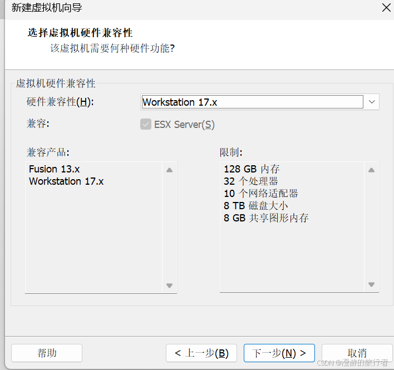
Task: Toggle the ESX Server(S) checkbox
Action: [x=146, y=124]
